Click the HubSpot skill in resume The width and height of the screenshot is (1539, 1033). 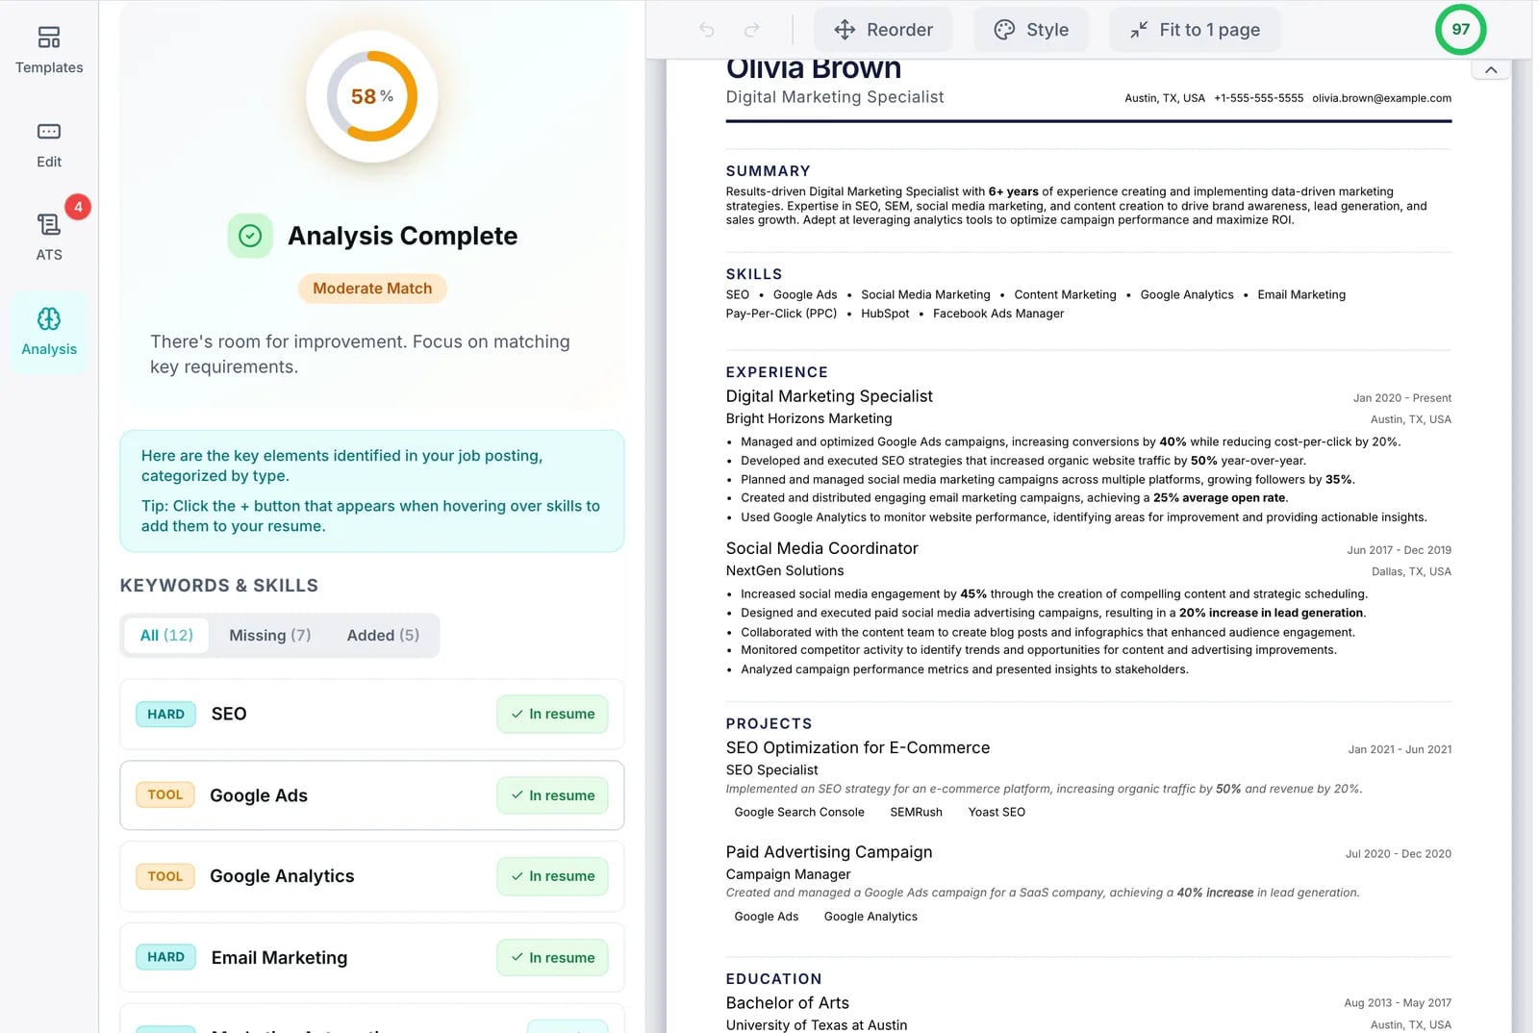point(885,314)
